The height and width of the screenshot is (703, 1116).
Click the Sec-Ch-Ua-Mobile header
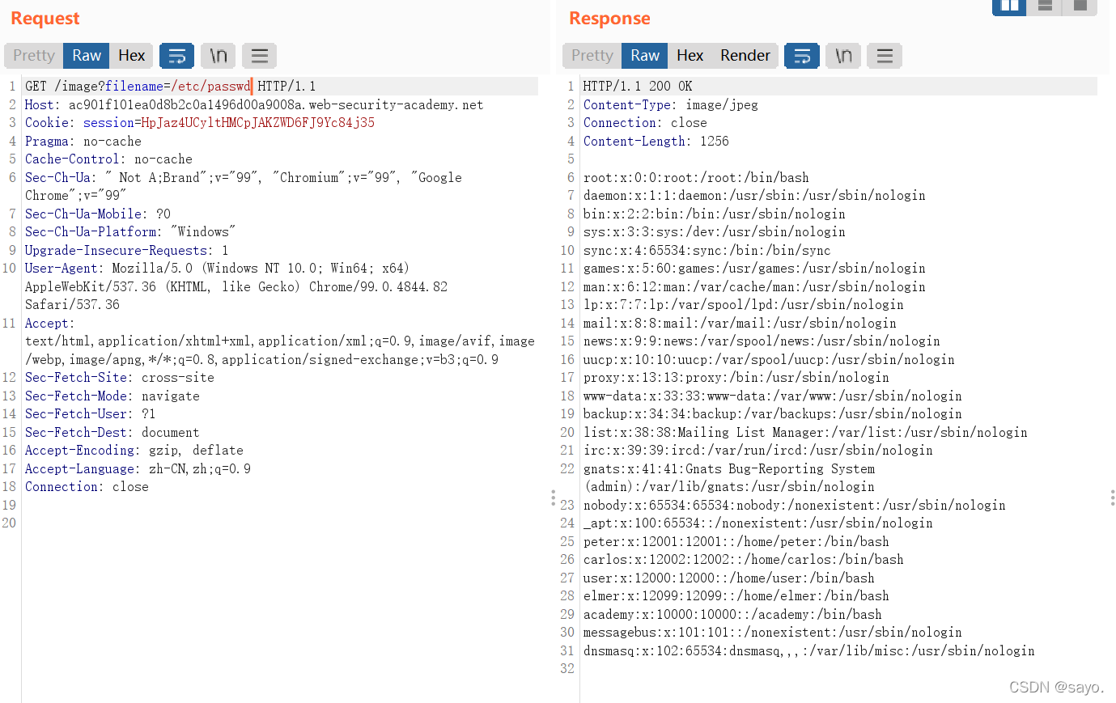[x=98, y=214]
